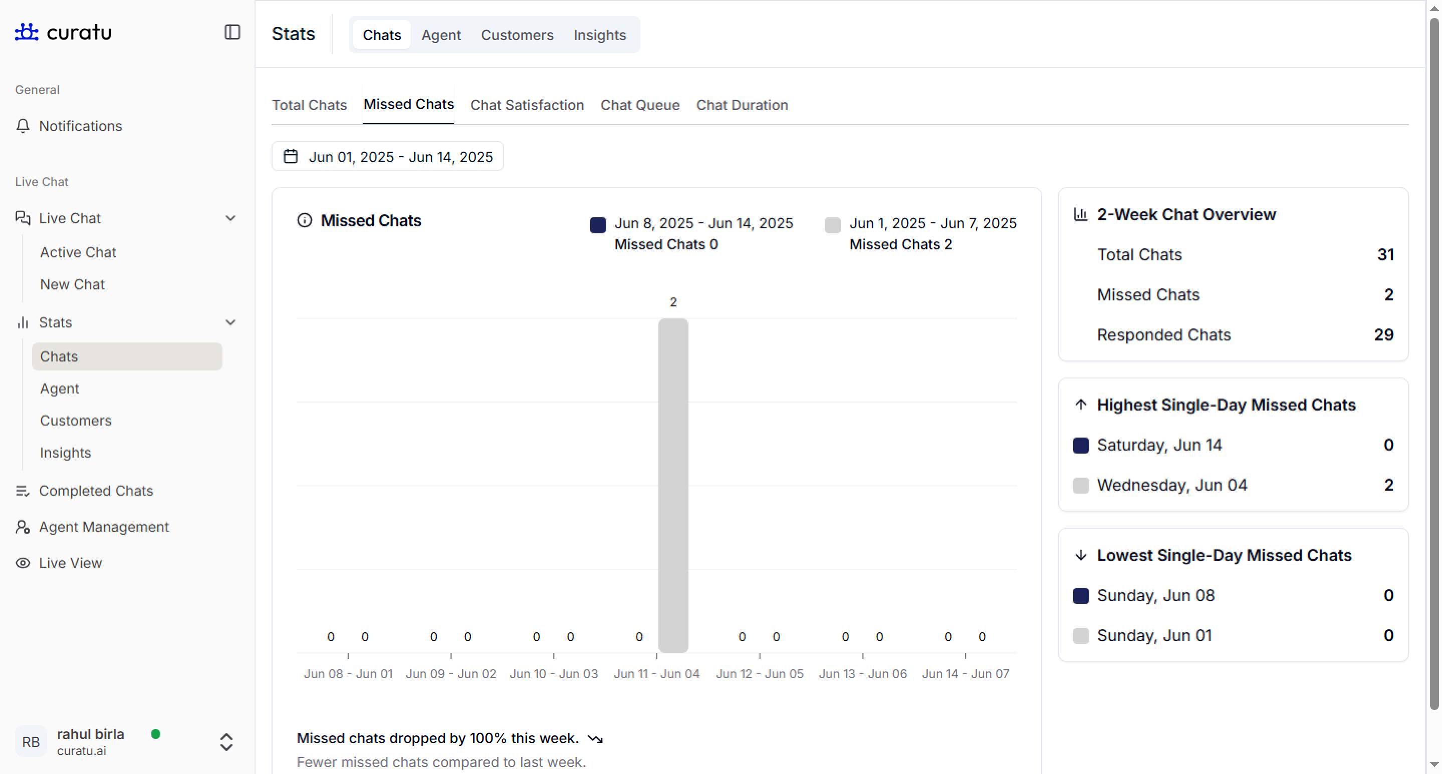
Task: Go to Insights under Stats sidebar
Action: point(66,452)
